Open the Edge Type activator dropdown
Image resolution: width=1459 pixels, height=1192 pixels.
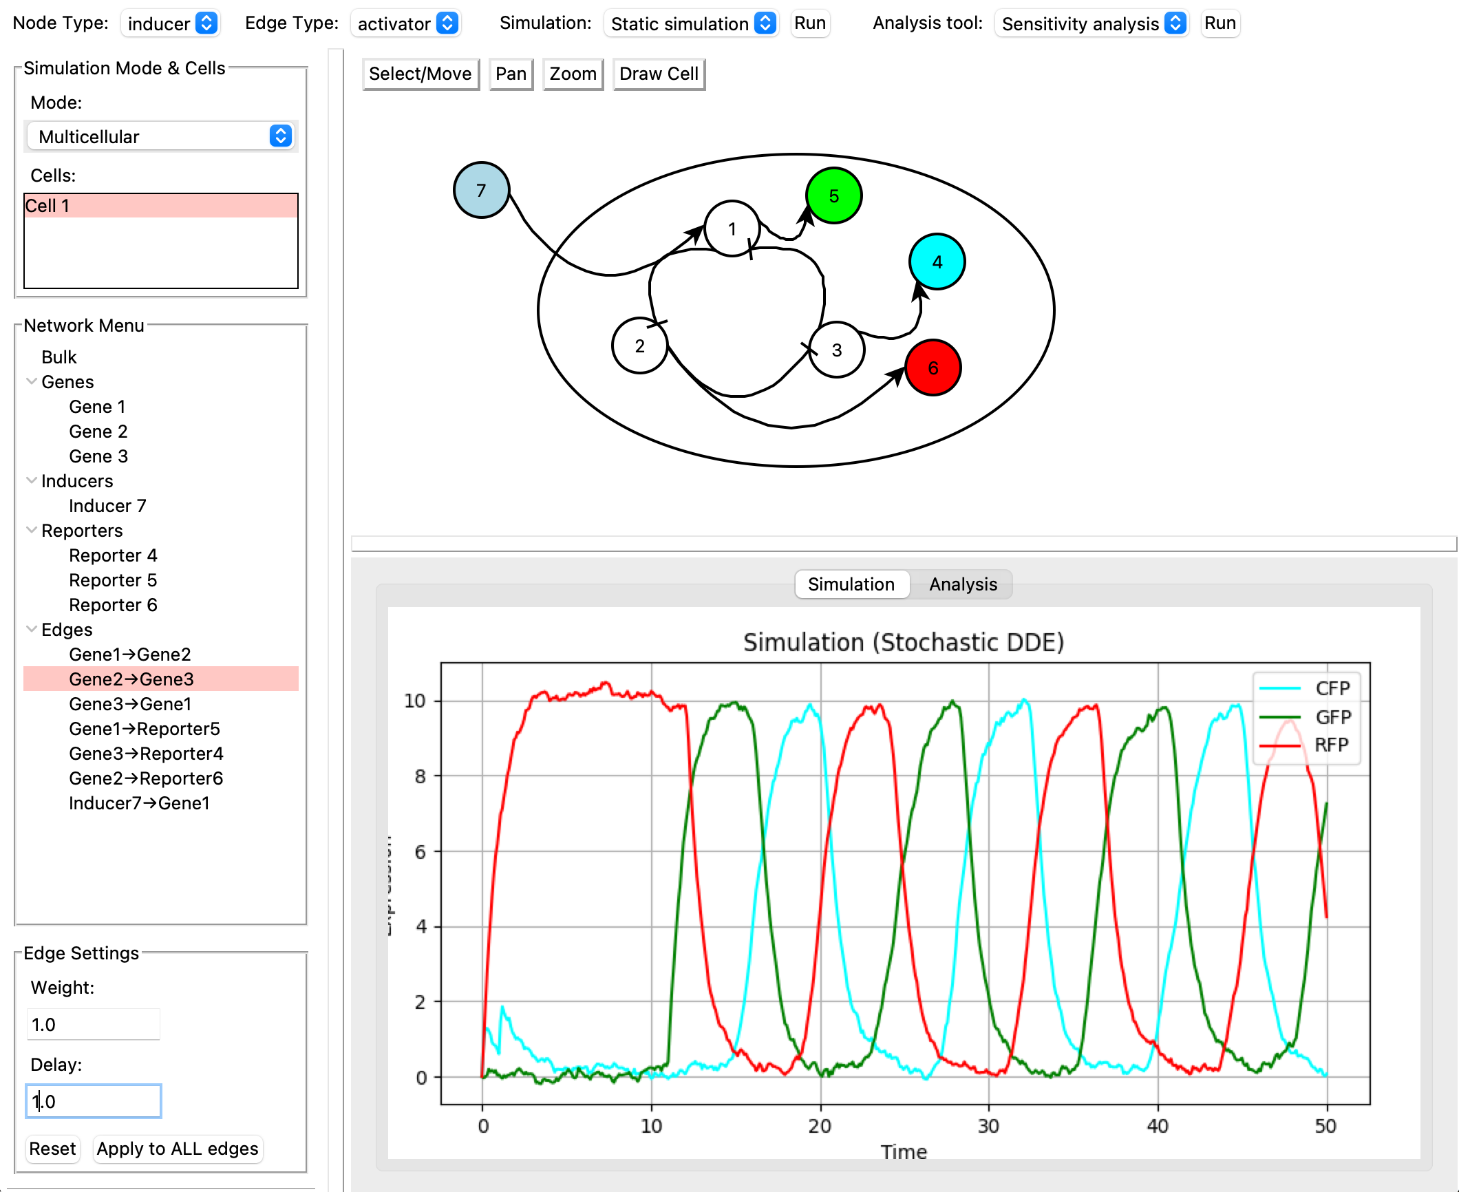pos(406,23)
